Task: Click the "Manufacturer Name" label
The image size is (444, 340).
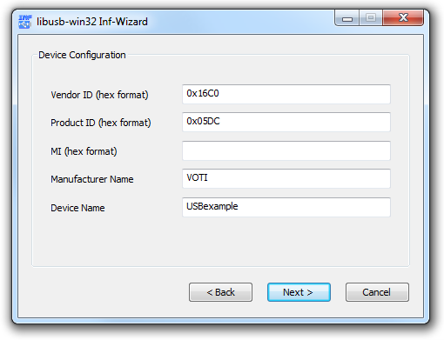Action: point(92,179)
